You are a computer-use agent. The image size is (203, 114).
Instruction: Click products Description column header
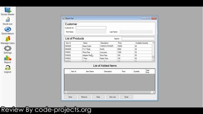click(108, 43)
